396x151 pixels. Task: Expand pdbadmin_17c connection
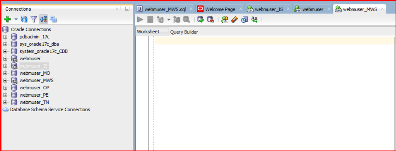pos(5,37)
